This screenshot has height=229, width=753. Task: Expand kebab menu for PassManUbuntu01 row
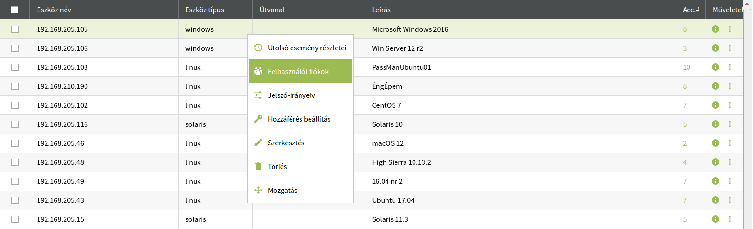pos(730,67)
